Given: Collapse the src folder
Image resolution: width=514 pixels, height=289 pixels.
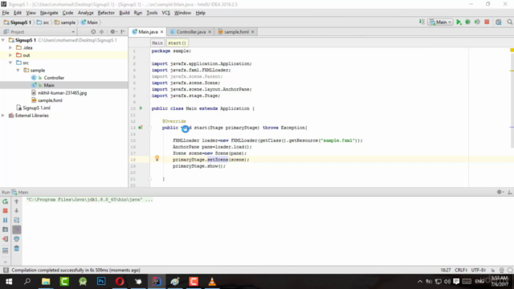Looking at the screenshot, I should click(x=10, y=63).
